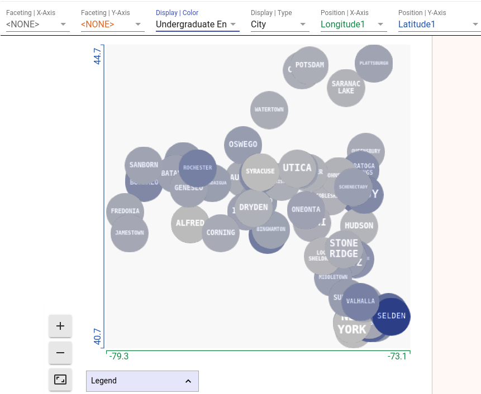Viewport: 481px width, 394px height.
Task: Open the Position Y-Axis Latitude1 dropdown
Action: [x=439, y=24]
